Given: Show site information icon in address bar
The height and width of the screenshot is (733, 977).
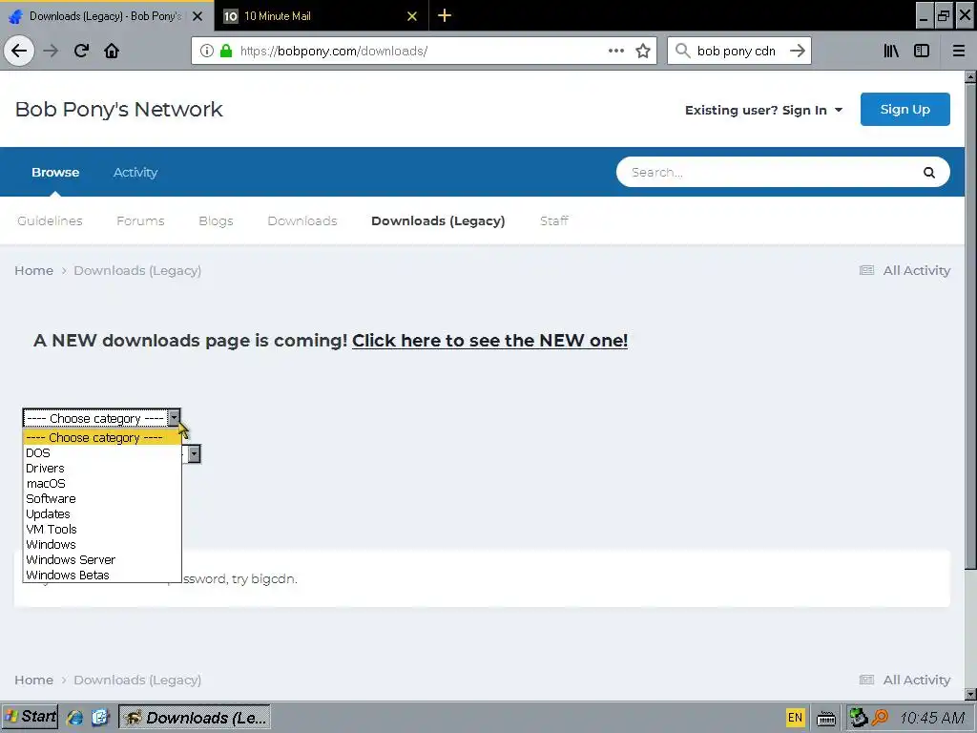Looking at the screenshot, I should click(x=207, y=51).
